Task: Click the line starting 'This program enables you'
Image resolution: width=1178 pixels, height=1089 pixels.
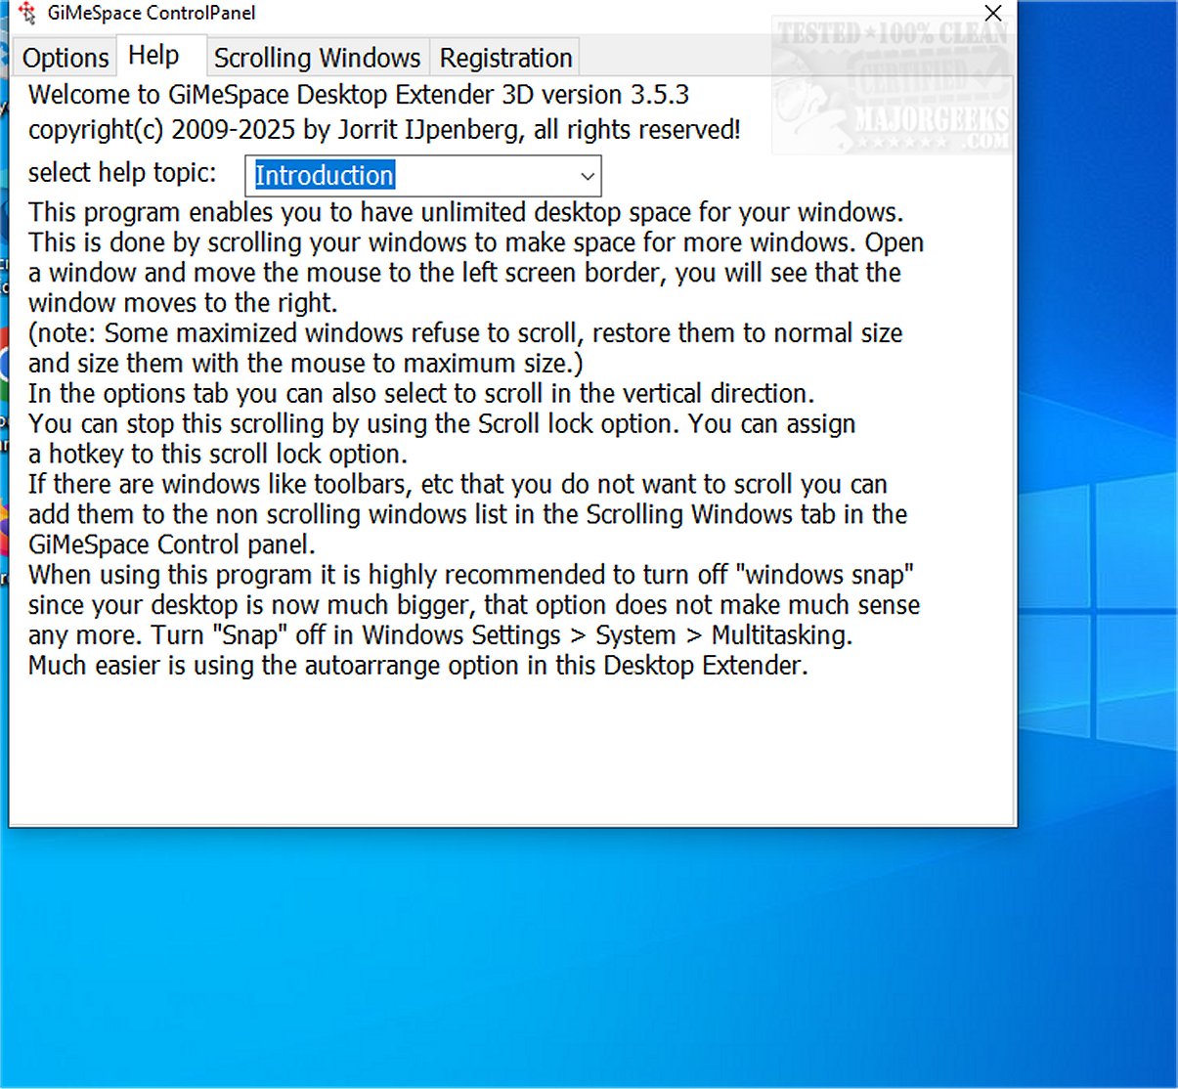Action: pos(465,212)
